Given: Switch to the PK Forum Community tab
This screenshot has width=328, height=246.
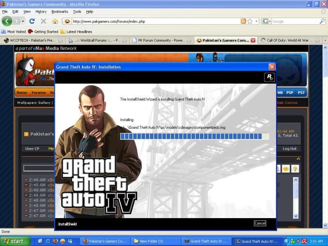Looking at the screenshot, I should point(162,40).
